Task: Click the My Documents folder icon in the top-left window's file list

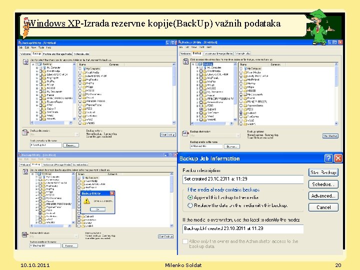Action: 84,94
